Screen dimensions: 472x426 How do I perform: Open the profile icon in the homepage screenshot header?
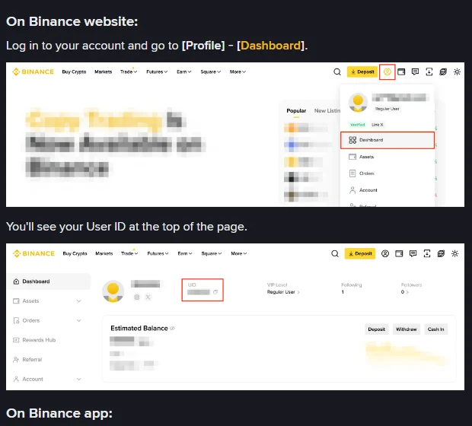tap(387, 72)
